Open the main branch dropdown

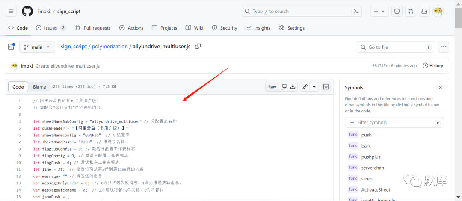(x=37, y=47)
